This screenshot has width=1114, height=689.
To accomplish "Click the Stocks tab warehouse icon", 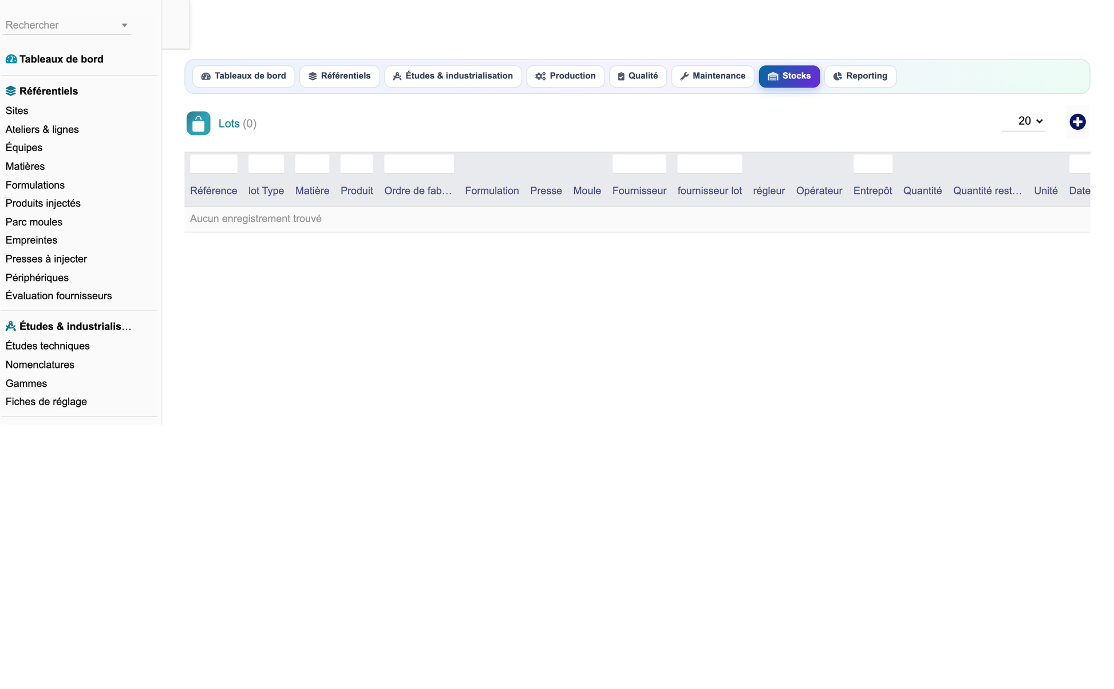I will click(x=773, y=76).
